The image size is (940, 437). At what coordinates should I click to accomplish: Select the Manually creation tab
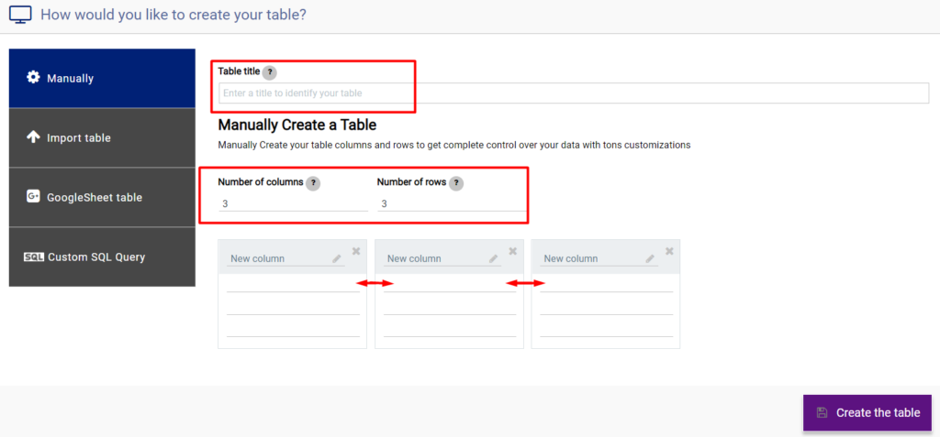[102, 79]
